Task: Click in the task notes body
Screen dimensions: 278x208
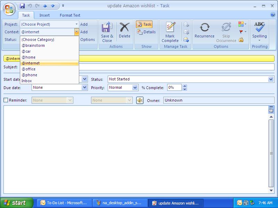Action: coord(136,149)
